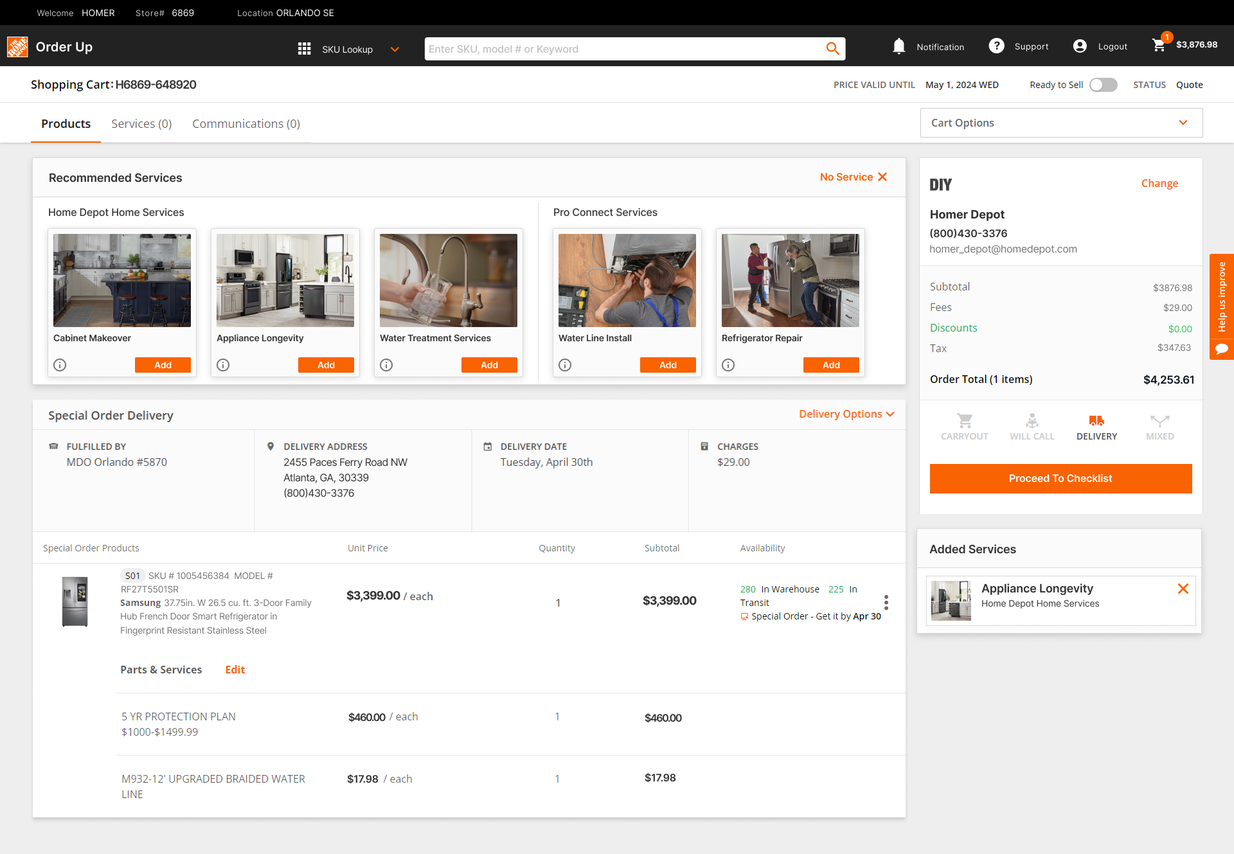Click the Quote status value

point(1190,85)
